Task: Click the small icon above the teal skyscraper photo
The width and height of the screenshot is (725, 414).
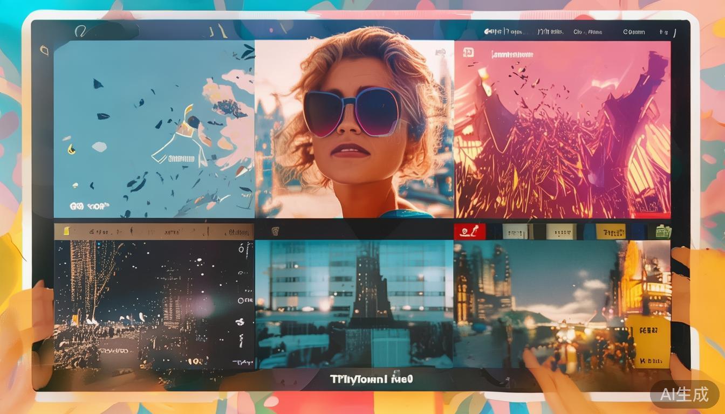Action: coord(275,231)
